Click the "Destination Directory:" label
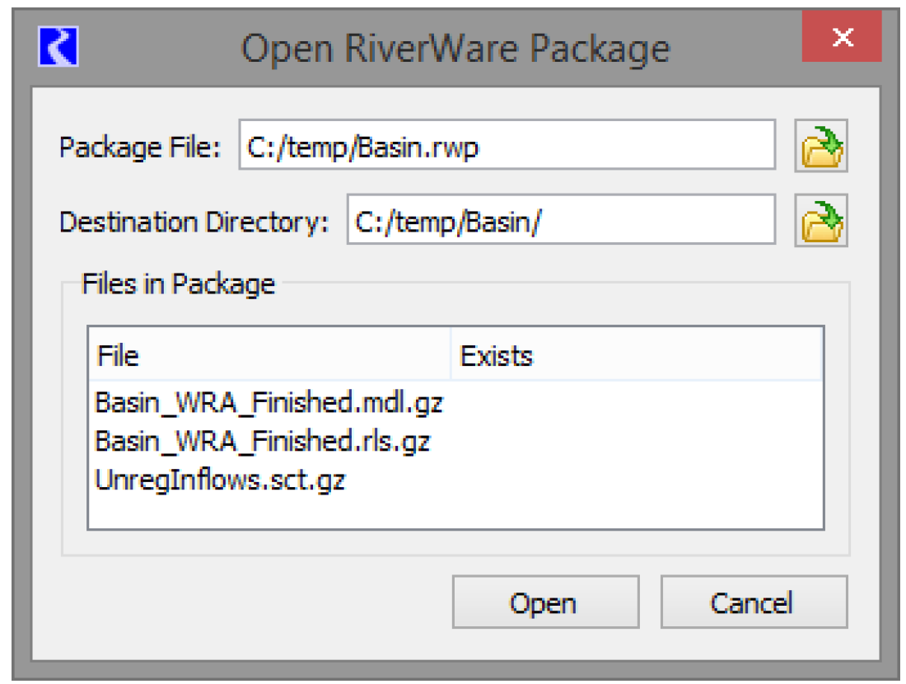Viewport: 906px width, 684px height. 194,222
